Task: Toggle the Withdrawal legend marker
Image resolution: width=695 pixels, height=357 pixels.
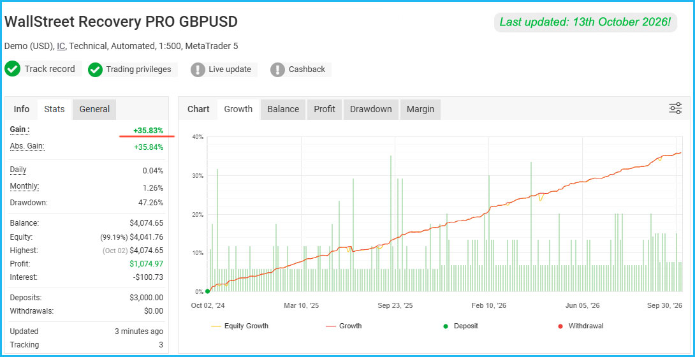Action: coord(581,326)
